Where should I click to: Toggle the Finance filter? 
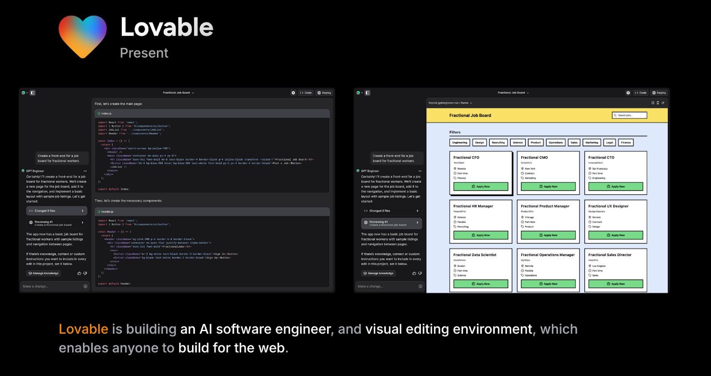click(626, 142)
